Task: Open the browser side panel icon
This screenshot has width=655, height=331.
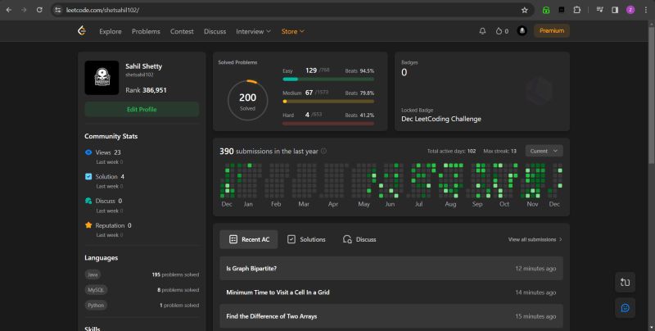Action: tap(615, 10)
